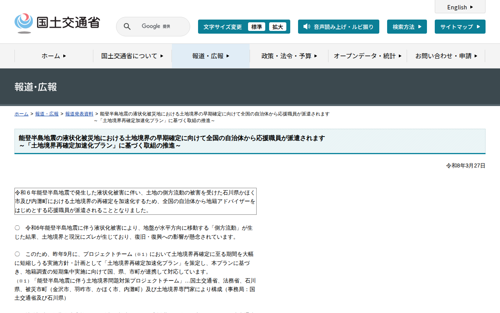Follow the ホーム breadcrumb link
Viewport: 500px width, 313px height.
click(x=21, y=114)
